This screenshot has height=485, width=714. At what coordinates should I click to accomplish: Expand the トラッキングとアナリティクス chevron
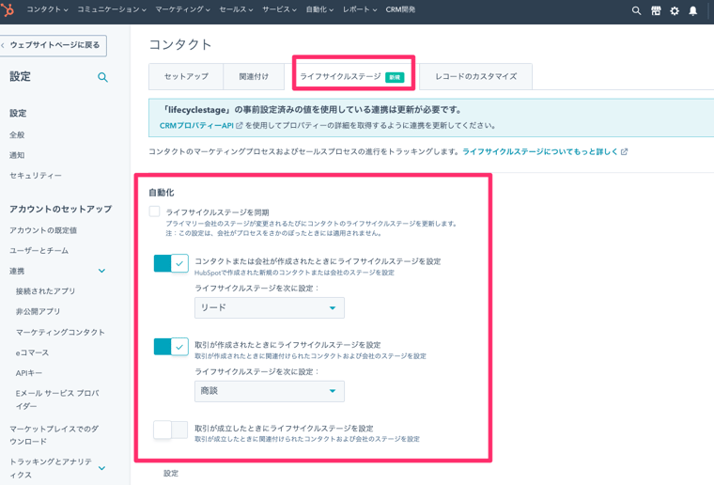(102, 468)
